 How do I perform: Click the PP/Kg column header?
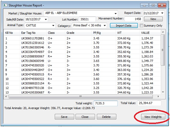(104, 33)
